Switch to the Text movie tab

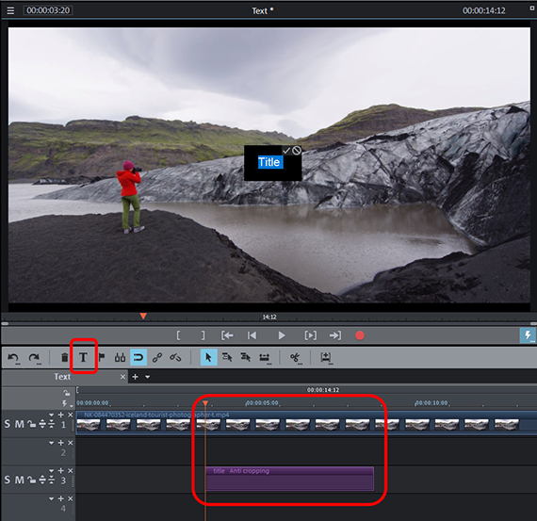click(62, 377)
